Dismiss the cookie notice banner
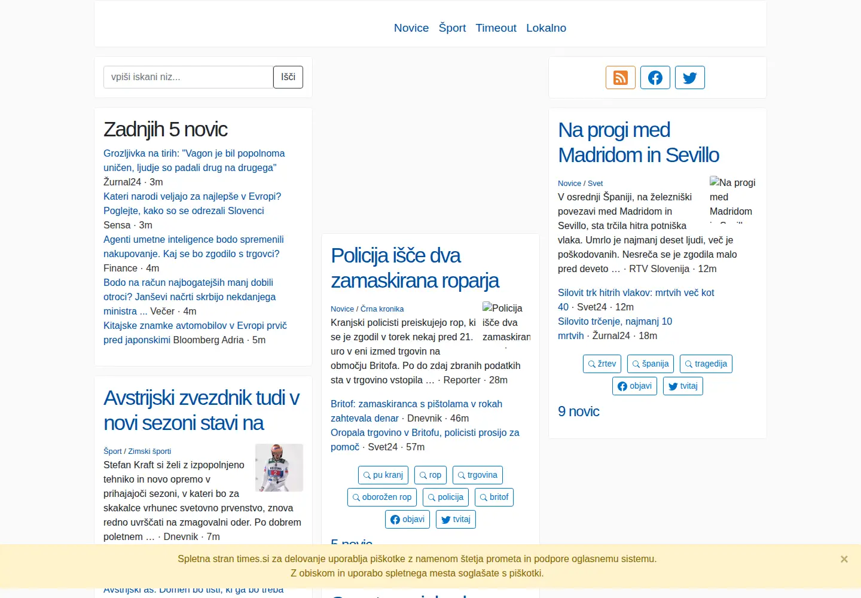The width and height of the screenshot is (861, 598). [844, 559]
